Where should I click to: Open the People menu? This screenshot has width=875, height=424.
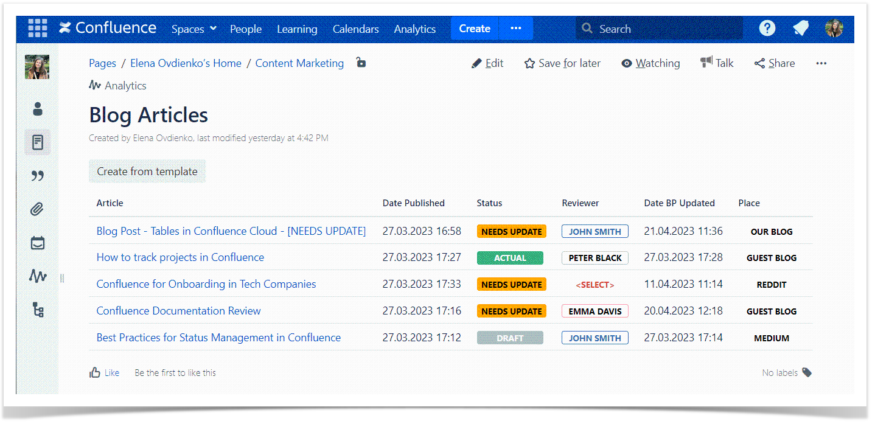click(x=246, y=29)
